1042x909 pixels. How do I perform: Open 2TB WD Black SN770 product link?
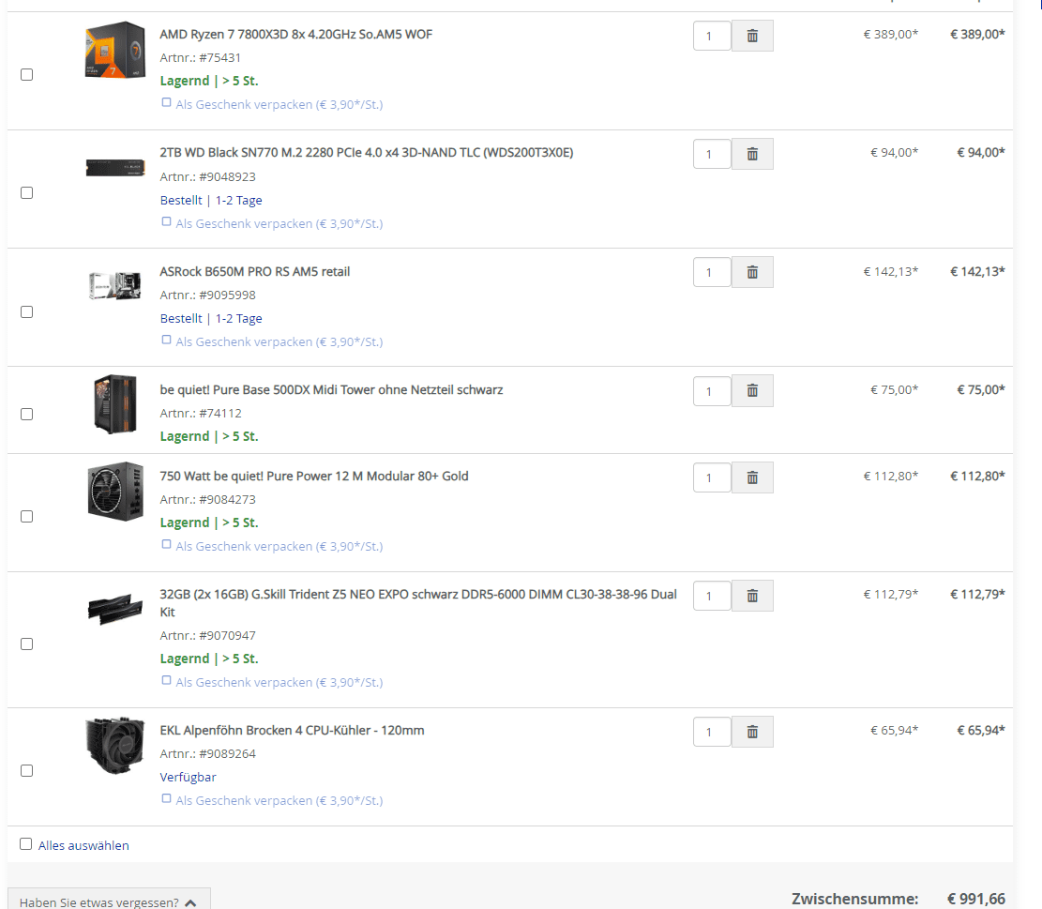click(x=366, y=153)
